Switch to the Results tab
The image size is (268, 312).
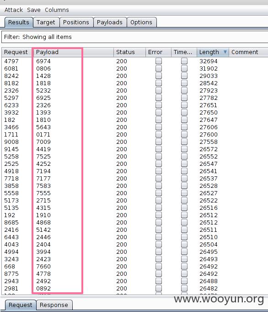[x=19, y=22]
